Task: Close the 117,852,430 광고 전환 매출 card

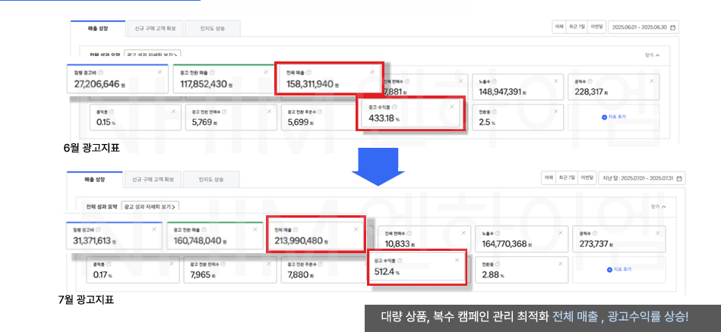Action: pos(266,72)
